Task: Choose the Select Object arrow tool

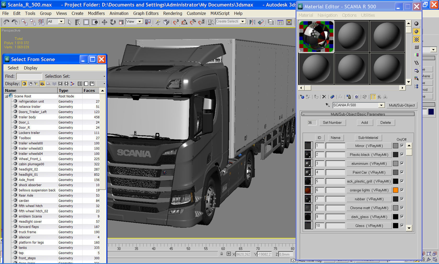Action: pyautogui.click(x=70, y=22)
